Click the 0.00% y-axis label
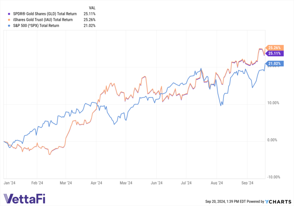Viewport: 294px width, 206px height. pos(273,140)
